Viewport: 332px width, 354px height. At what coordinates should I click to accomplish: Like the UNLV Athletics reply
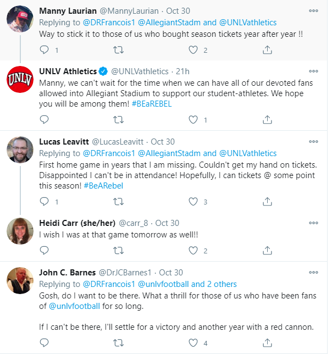point(193,119)
